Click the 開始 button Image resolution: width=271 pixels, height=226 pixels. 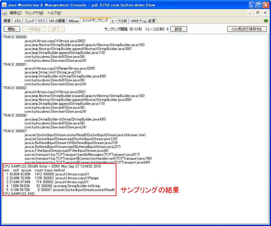tap(12, 29)
